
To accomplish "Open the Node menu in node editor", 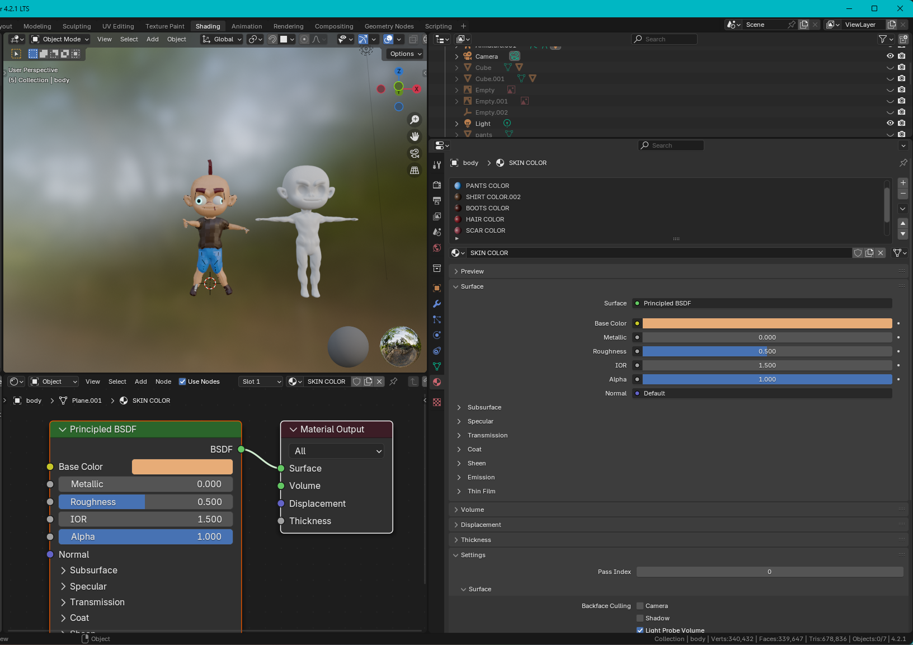I will (163, 382).
